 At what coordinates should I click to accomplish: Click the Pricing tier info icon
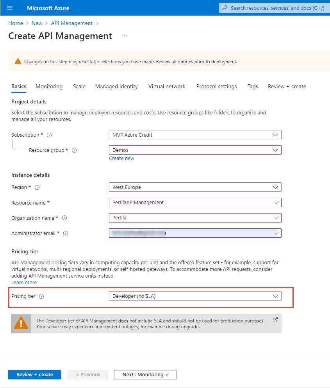(41, 296)
